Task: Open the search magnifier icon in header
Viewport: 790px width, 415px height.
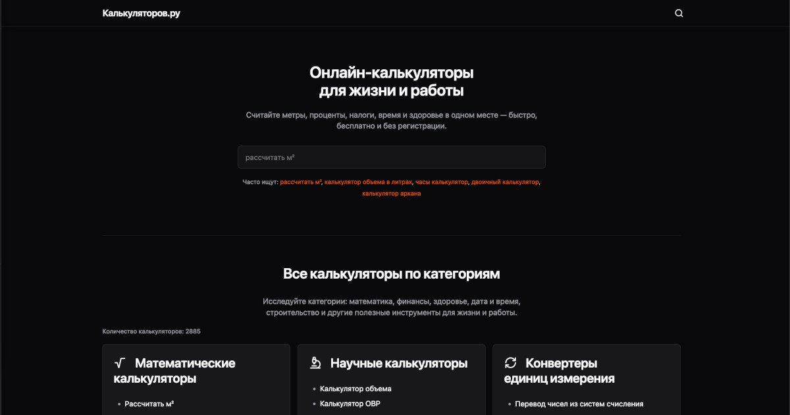Action: (679, 13)
